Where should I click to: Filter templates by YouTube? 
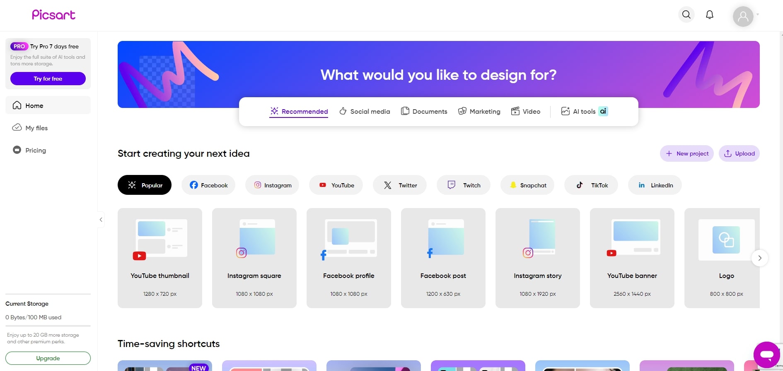pos(336,185)
